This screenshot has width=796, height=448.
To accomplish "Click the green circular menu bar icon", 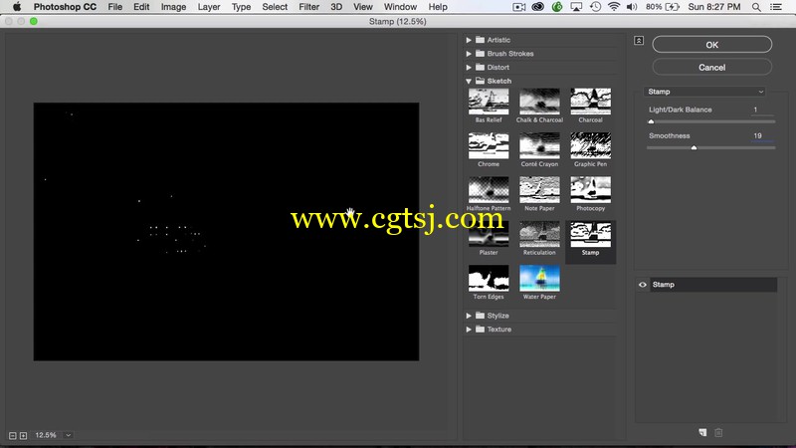I will pyautogui.click(x=557, y=7).
